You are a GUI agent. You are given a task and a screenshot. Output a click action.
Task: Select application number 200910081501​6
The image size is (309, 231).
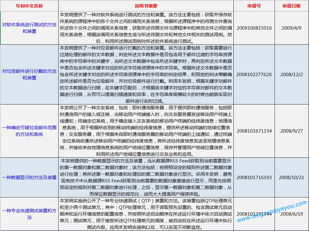click(x=254, y=28)
